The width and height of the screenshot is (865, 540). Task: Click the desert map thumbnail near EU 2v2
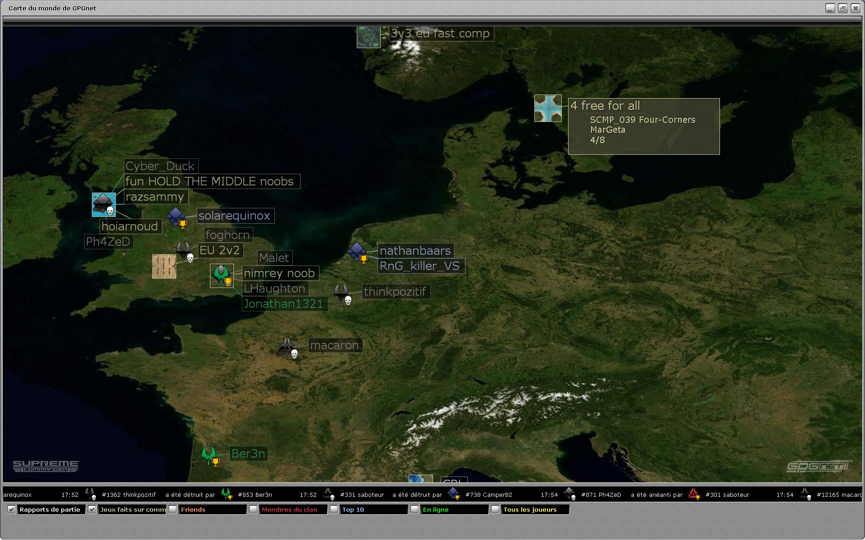pos(164,266)
